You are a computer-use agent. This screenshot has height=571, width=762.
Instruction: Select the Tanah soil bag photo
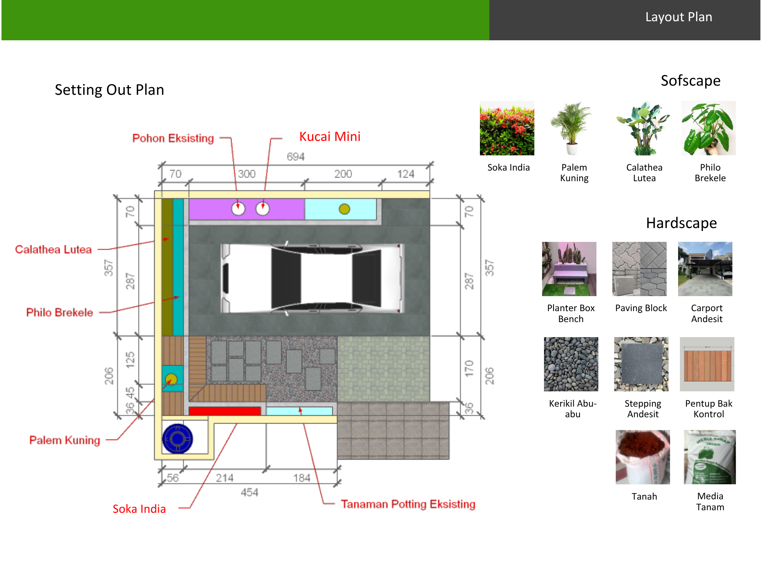pyautogui.click(x=643, y=457)
